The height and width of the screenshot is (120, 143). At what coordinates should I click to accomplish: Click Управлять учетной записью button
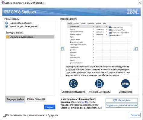122,105
